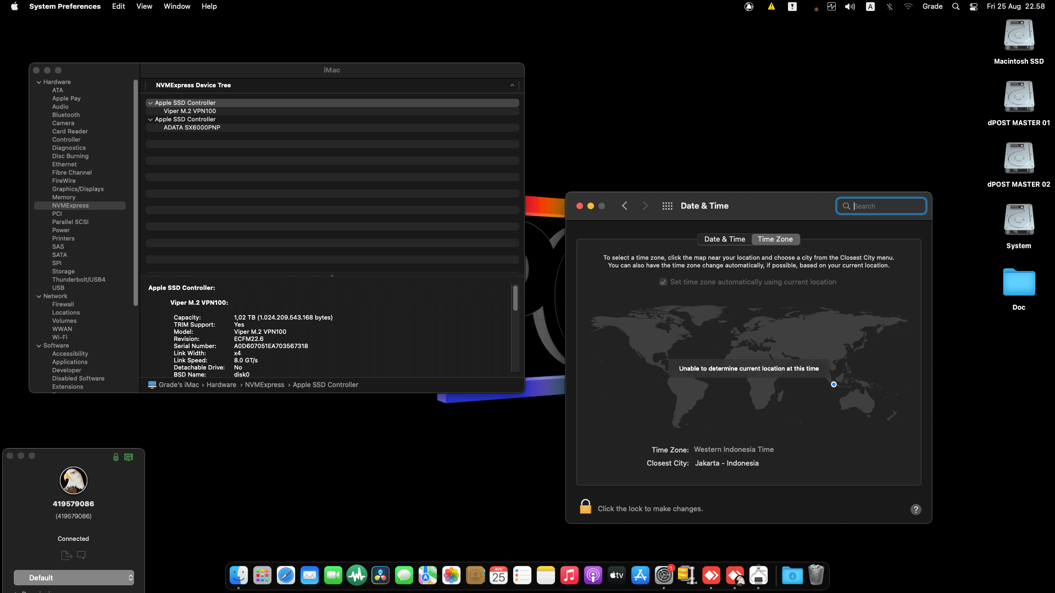Open Reminders from the Dock

coord(522,575)
